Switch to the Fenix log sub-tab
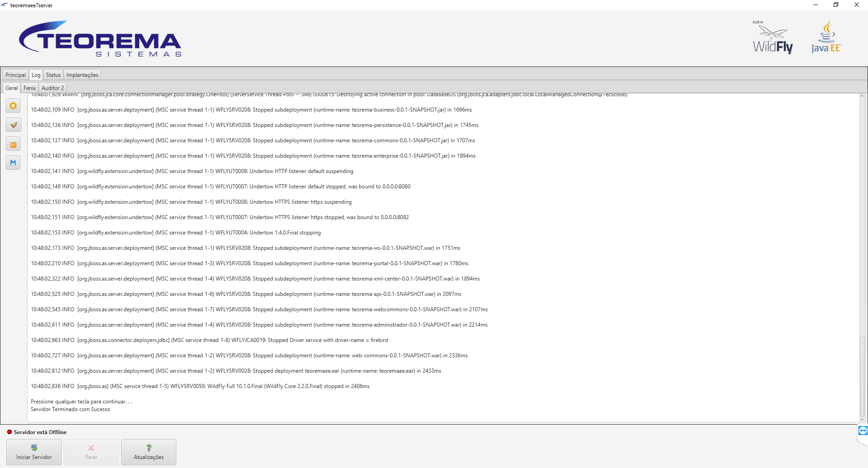 (30, 88)
